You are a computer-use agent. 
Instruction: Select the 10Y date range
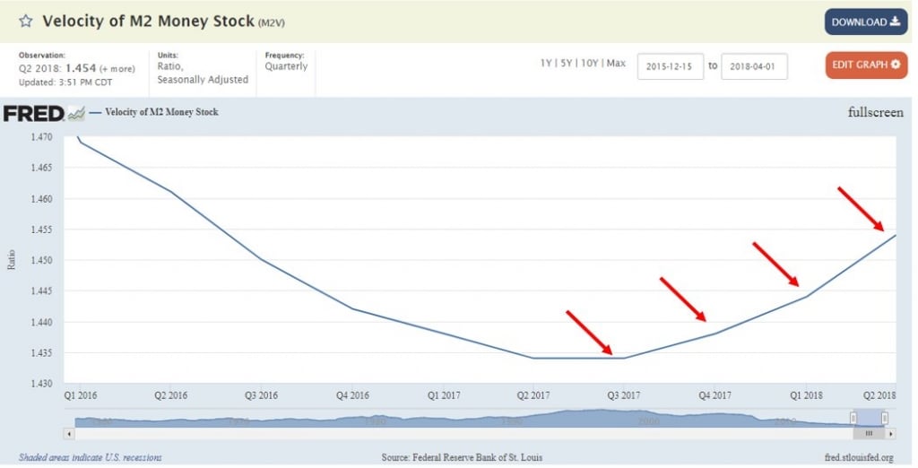(588, 64)
